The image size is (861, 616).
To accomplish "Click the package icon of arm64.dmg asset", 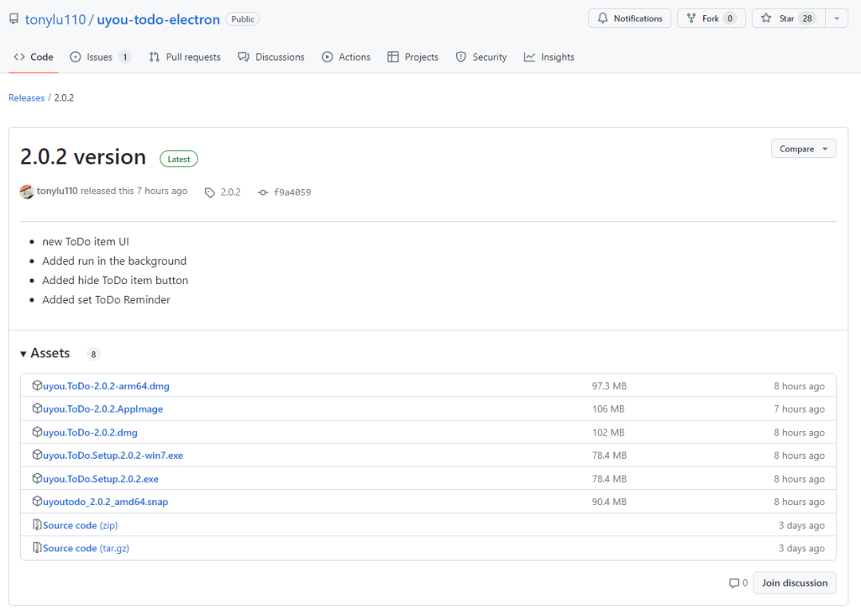I will (37, 385).
